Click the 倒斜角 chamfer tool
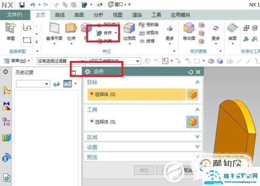Image resolution: width=260 pixels, height=186 pixels. [149, 25]
